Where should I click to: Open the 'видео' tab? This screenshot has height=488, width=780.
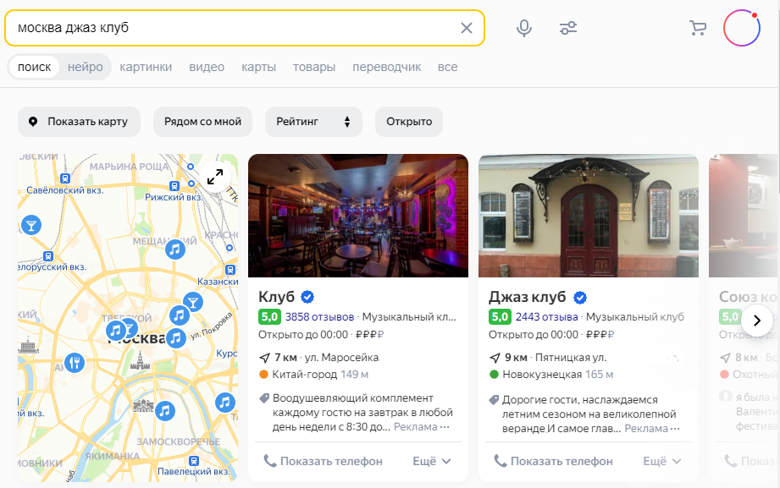click(x=207, y=67)
